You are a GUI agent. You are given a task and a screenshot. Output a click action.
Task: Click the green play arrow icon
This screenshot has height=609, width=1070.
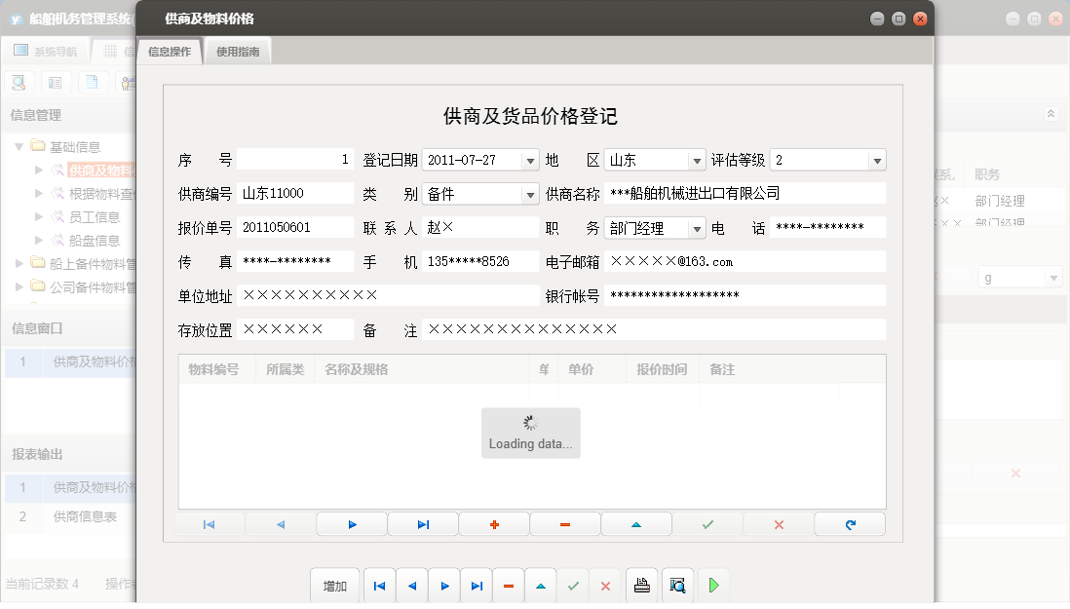click(713, 586)
